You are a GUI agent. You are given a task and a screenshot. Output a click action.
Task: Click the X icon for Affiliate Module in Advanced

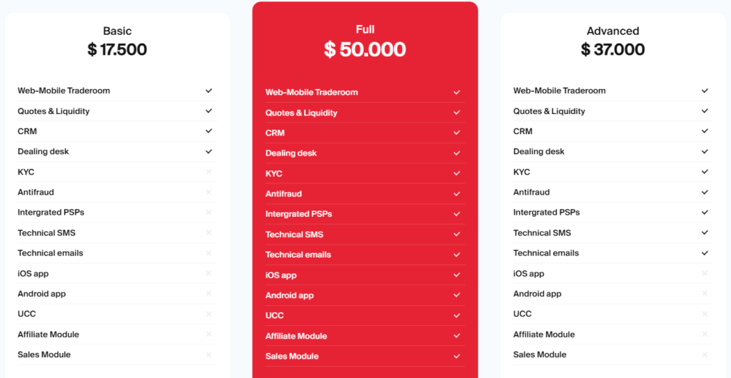[705, 334]
